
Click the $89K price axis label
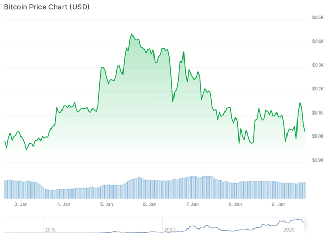318,160
